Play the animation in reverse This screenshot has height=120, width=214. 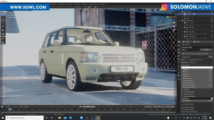tap(88, 107)
